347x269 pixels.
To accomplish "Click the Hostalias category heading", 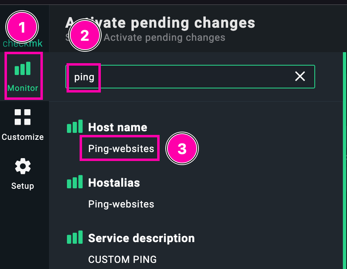I will coord(114,183).
